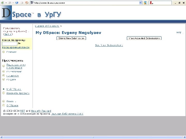The height and width of the screenshot is (139, 186).
Task: Open 'Изменить профиль' edit profile link
Action: click(x=18, y=93)
